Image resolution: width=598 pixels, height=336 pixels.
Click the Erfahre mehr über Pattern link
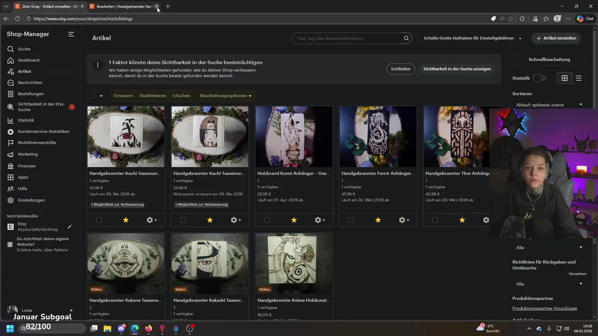[43, 250]
